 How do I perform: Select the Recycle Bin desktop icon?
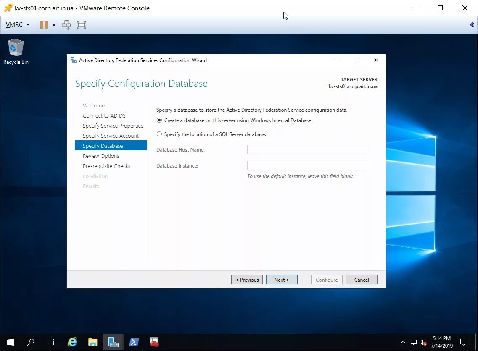point(16,52)
